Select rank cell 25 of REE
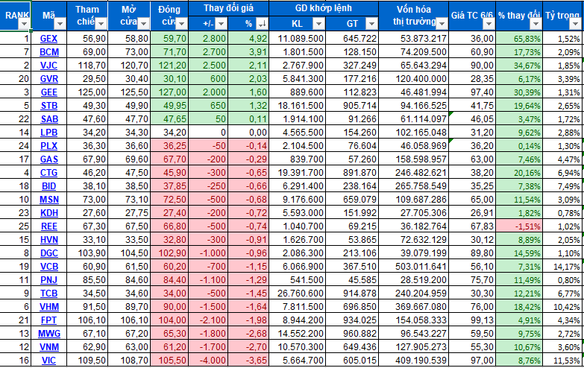 click(16, 226)
